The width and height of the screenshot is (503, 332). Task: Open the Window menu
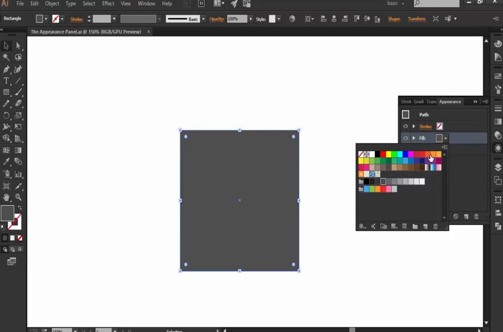(146, 4)
